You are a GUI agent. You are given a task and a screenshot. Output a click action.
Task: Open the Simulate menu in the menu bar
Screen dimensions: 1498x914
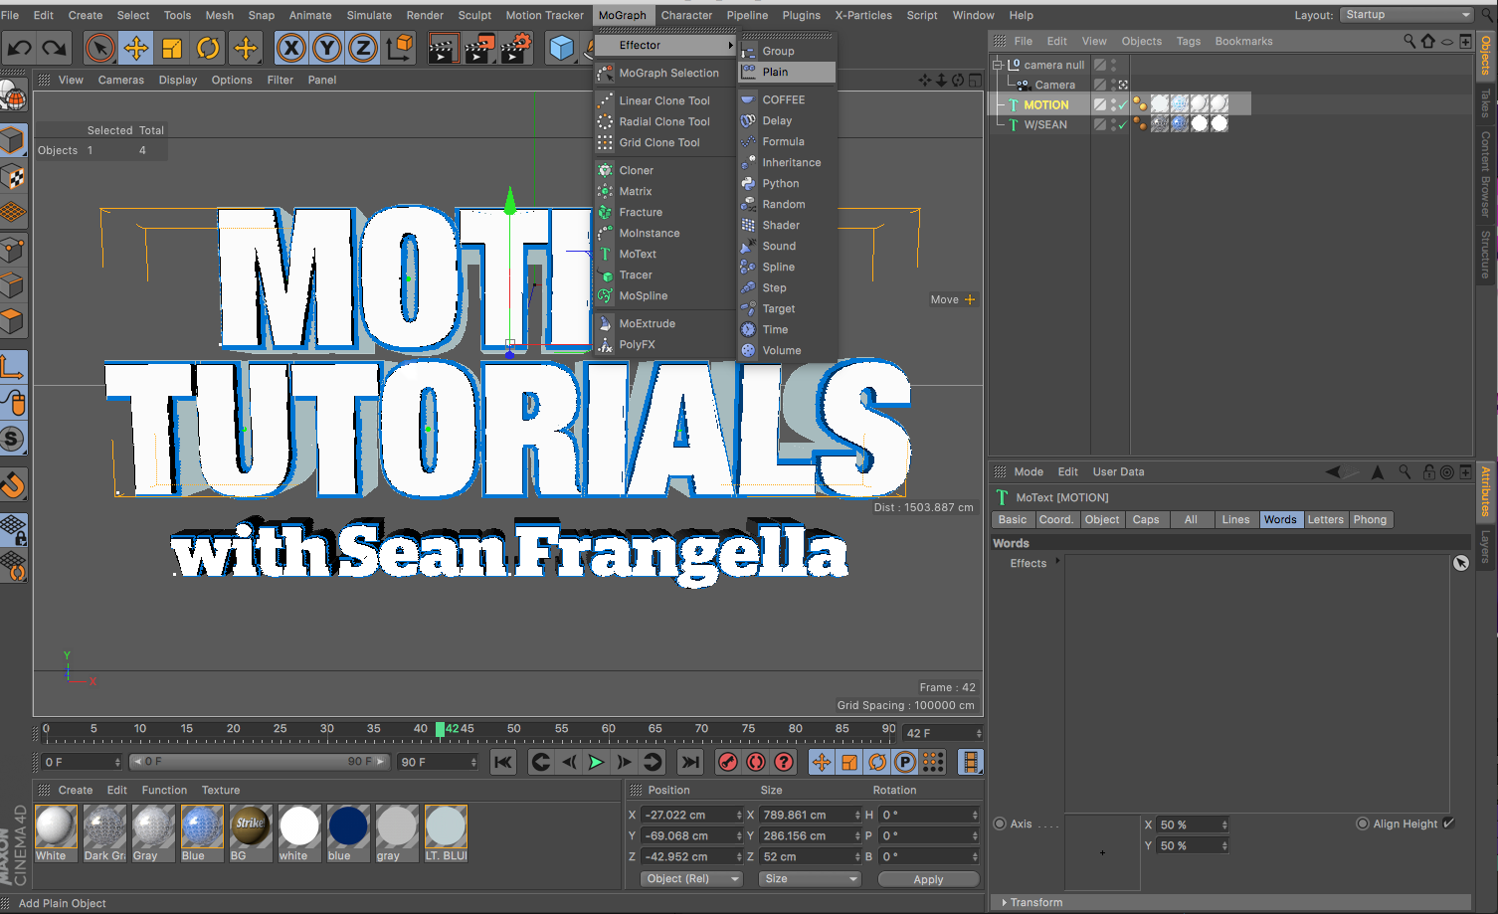point(369,15)
